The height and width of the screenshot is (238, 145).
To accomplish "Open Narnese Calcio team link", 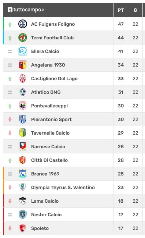I will click(x=48, y=147).
